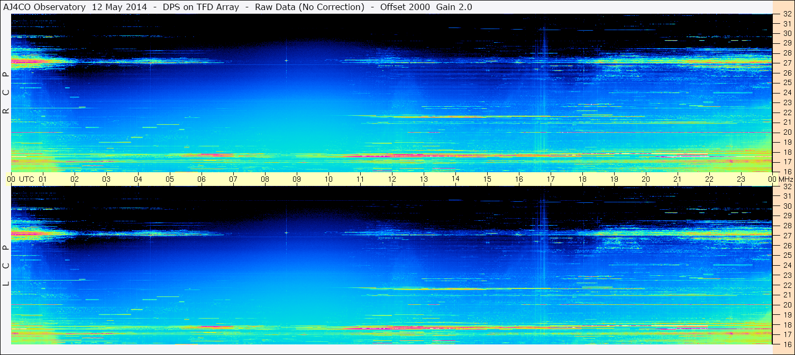The height and width of the screenshot is (355, 795).
Task: Click the 17 MHz tick of the LCP panel
Action: pyautogui.click(x=787, y=334)
